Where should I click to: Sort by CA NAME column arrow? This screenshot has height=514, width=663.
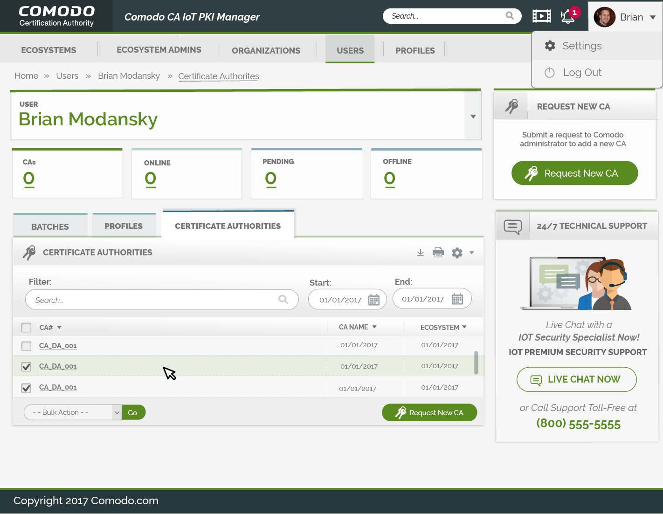pyautogui.click(x=374, y=327)
